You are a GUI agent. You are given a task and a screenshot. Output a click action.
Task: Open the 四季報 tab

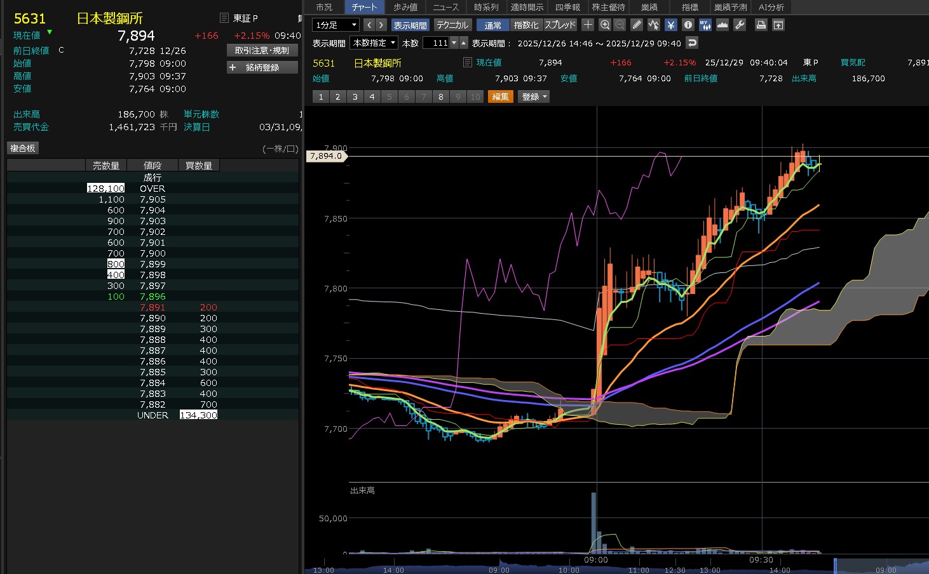pyautogui.click(x=567, y=7)
